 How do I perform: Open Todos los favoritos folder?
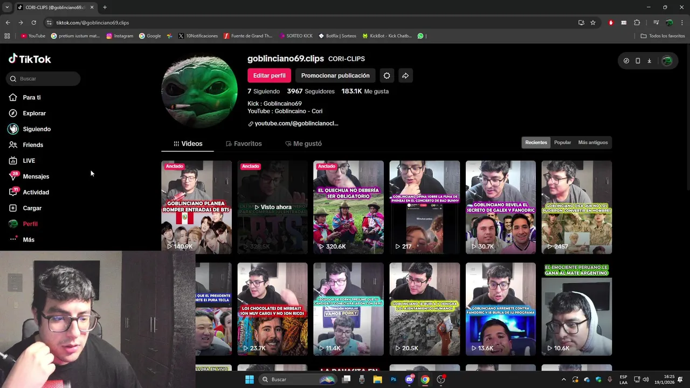tap(663, 36)
